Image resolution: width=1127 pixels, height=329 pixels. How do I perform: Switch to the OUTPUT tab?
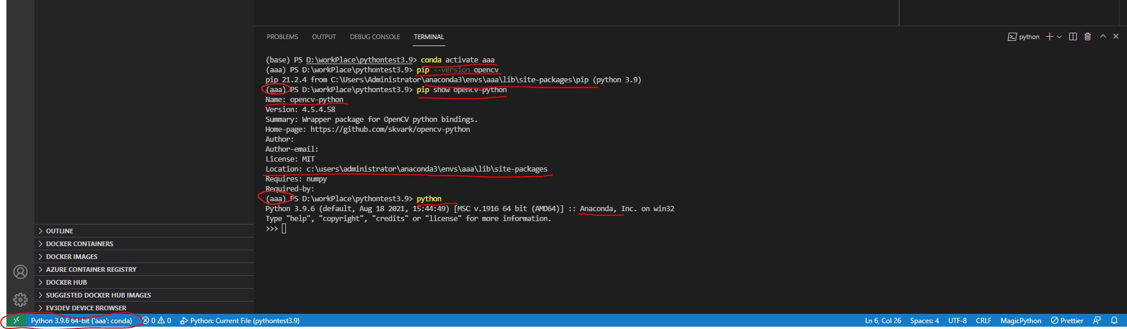click(x=324, y=37)
